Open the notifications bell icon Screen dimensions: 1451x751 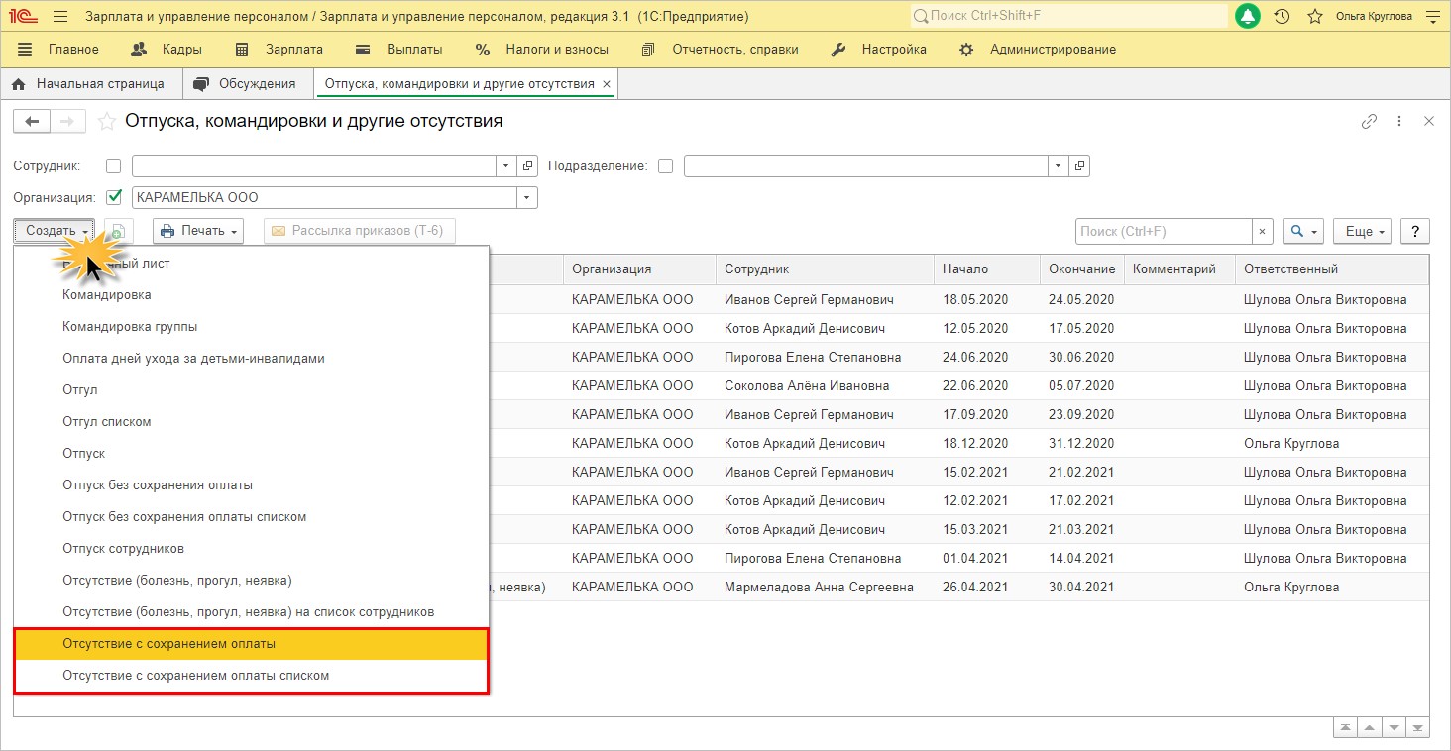click(1248, 16)
